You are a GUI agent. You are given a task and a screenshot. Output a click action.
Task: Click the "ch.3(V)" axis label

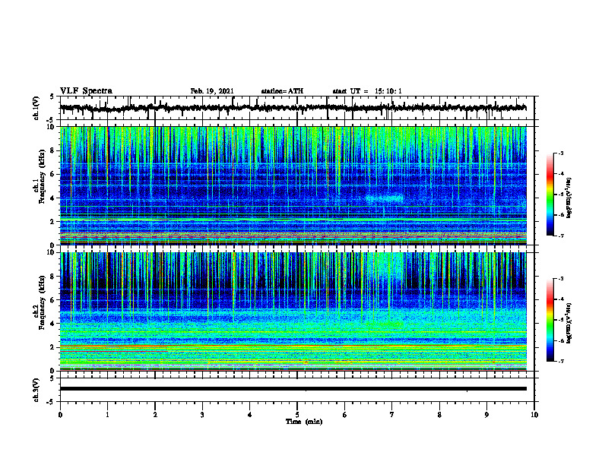(x=36, y=390)
